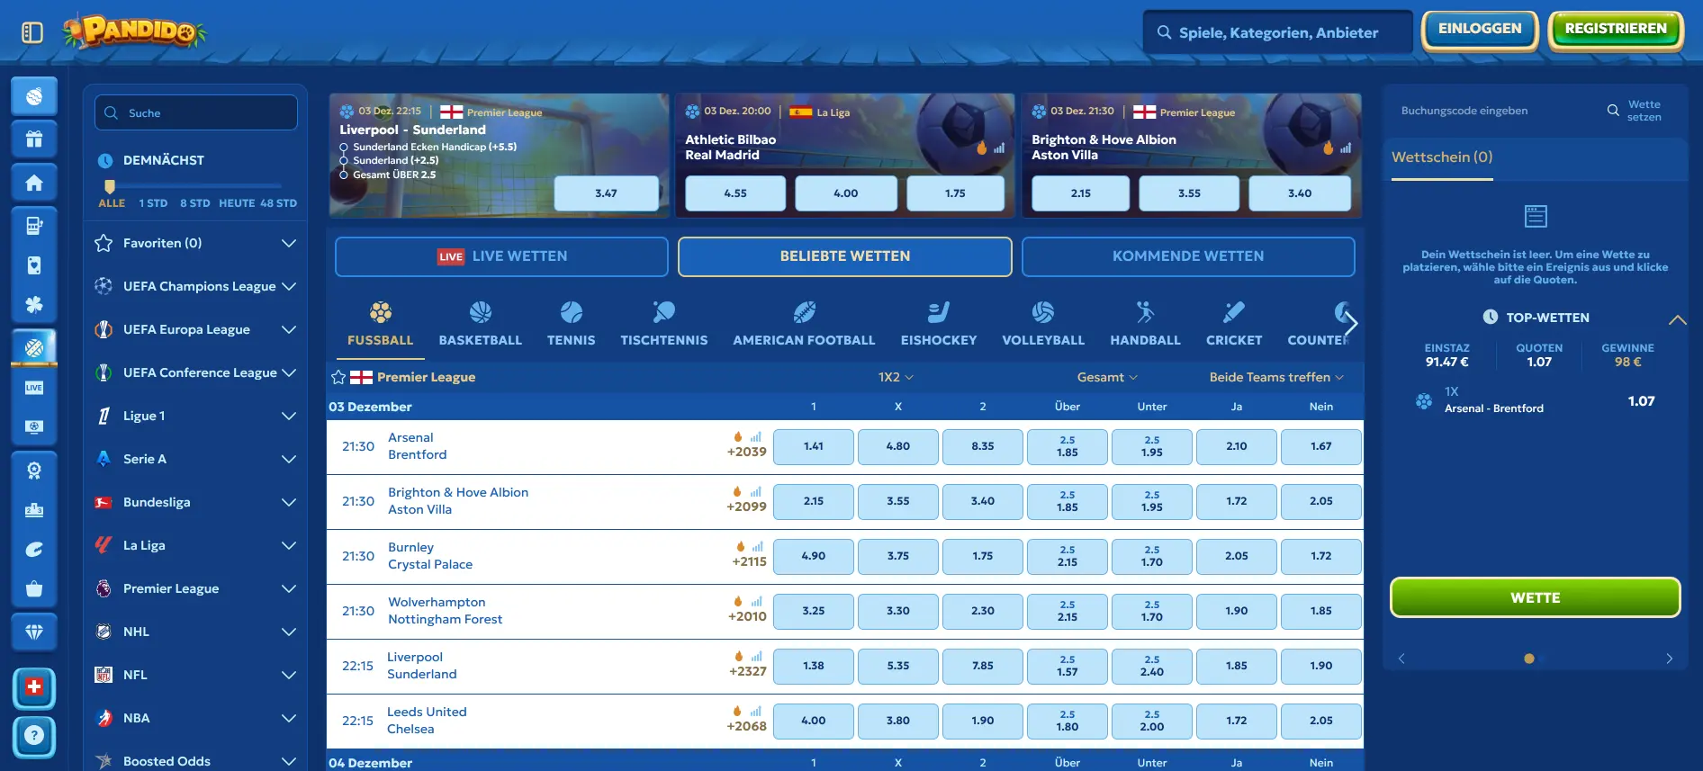Screen dimensions: 1703x771
Task: Collapse the Top-Wetten section chevron
Action: 1677,318
